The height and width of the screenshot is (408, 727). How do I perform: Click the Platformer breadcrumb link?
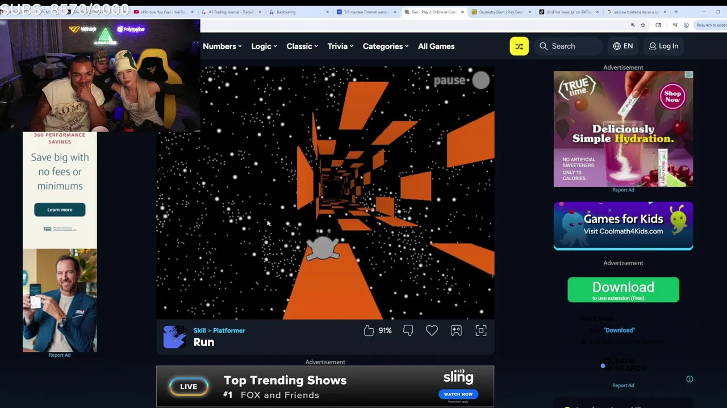coord(229,330)
